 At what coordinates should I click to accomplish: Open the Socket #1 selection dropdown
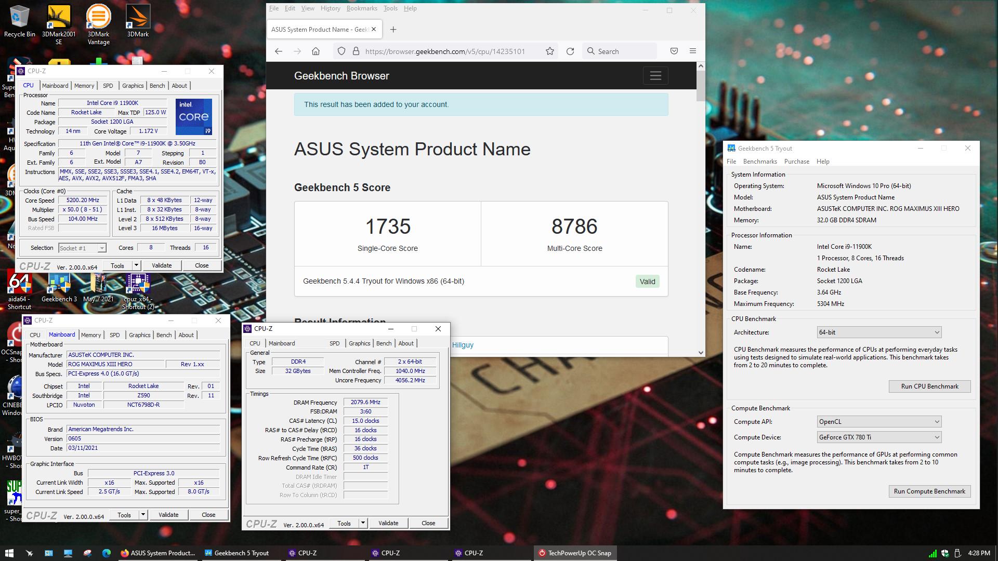(82, 248)
